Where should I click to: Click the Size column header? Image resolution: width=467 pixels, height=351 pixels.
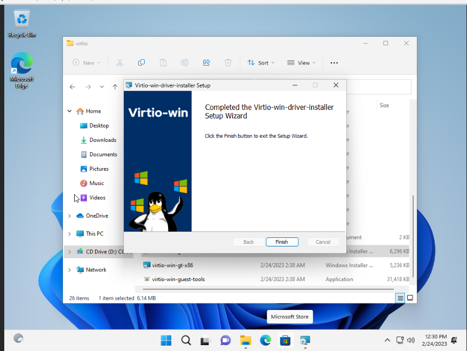[x=384, y=106]
